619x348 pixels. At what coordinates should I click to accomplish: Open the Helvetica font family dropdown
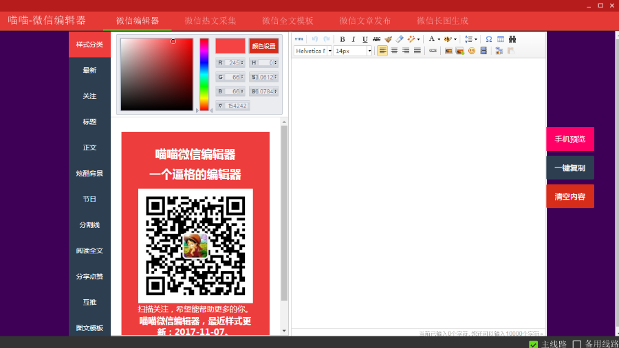[x=330, y=51]
